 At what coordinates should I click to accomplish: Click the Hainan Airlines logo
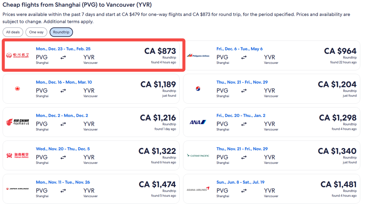18,155
